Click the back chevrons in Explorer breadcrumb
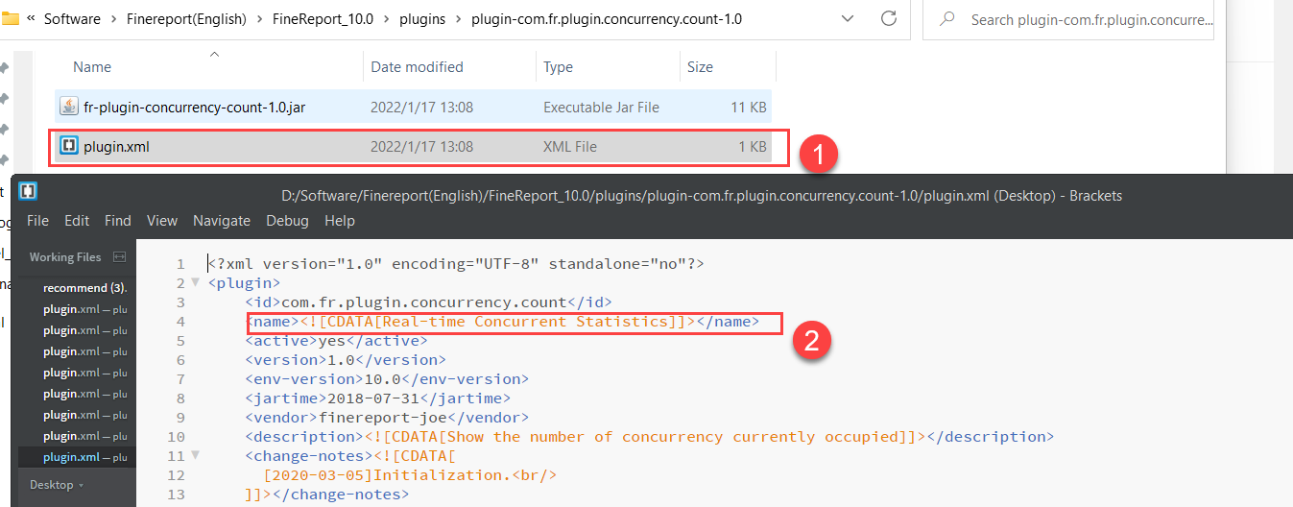 pyautogui.click(x=33, y=19)
